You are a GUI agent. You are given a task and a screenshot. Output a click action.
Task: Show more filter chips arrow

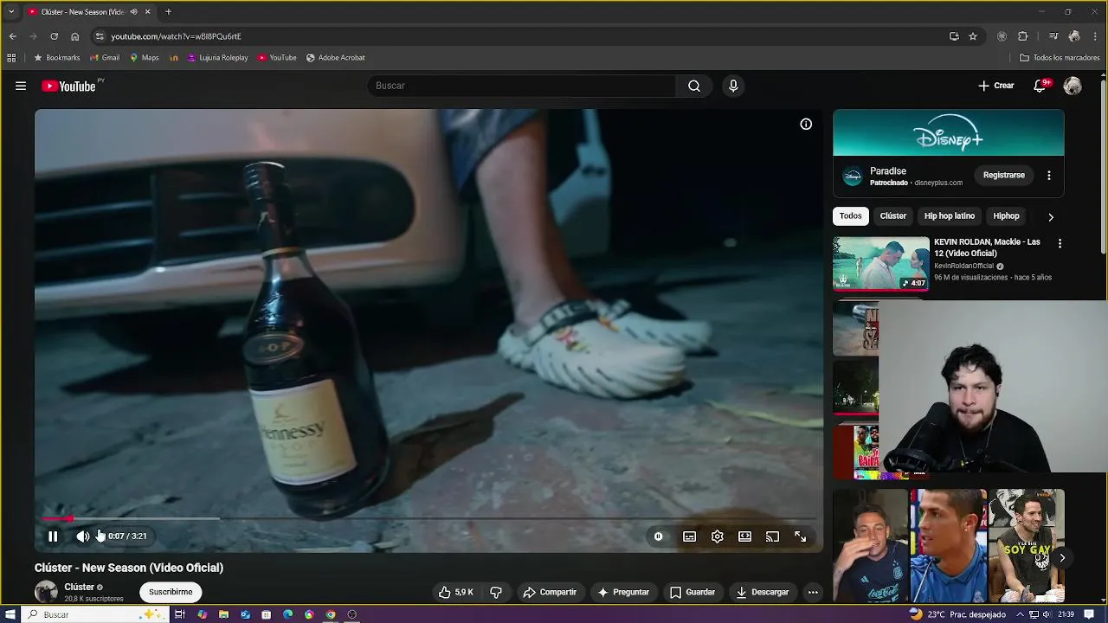click(x=1051, y=216)
